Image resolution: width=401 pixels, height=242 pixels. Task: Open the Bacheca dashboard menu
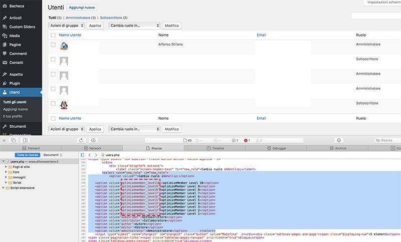click(17, 6)
